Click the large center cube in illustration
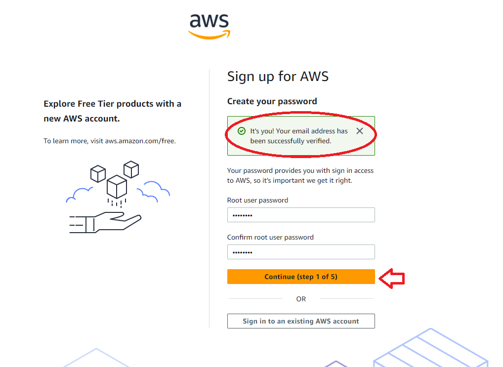The image size is (503, 367). pos(117,187)
